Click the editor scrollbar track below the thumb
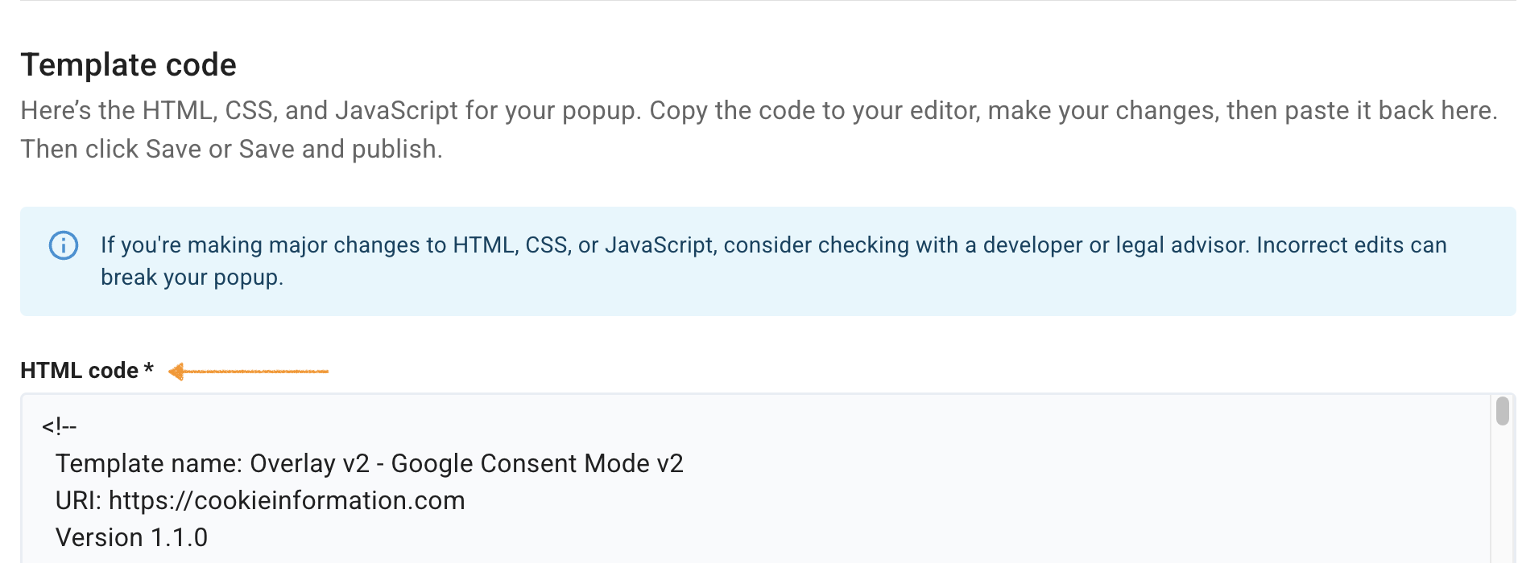The width and height of the screenshot is (1518, 563). [1502, 499]
